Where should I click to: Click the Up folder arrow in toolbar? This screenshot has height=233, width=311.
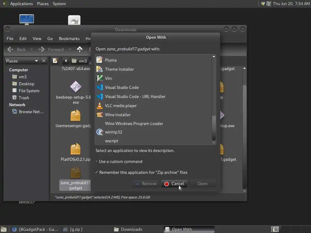pos(80,49)
